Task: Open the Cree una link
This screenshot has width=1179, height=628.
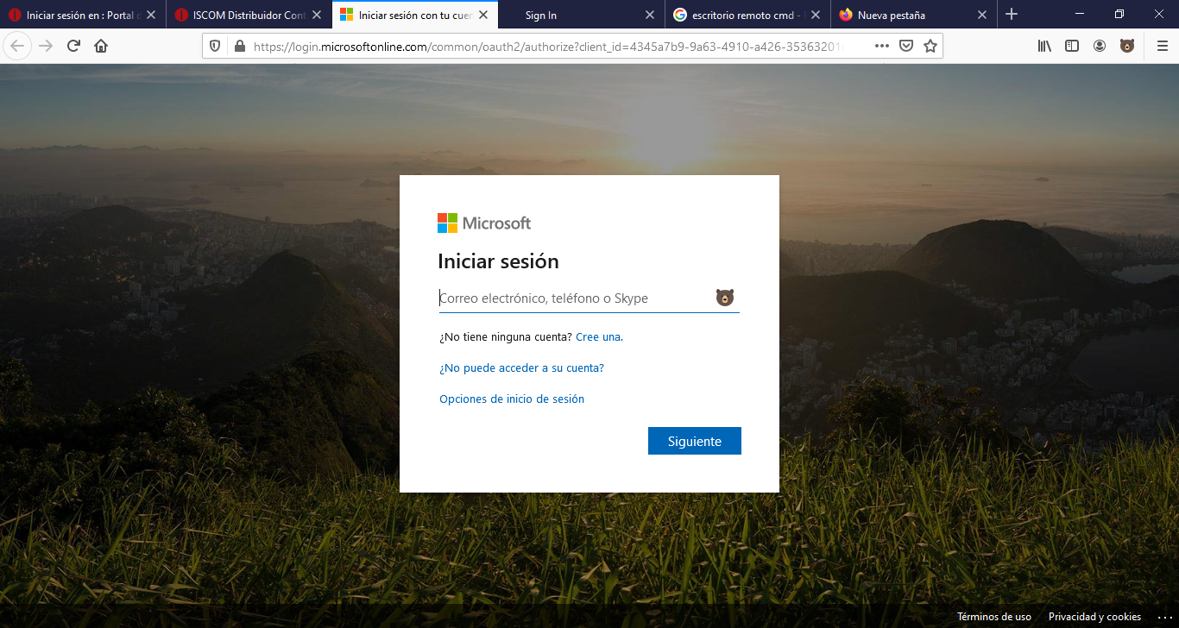Action: coord(599,336)
